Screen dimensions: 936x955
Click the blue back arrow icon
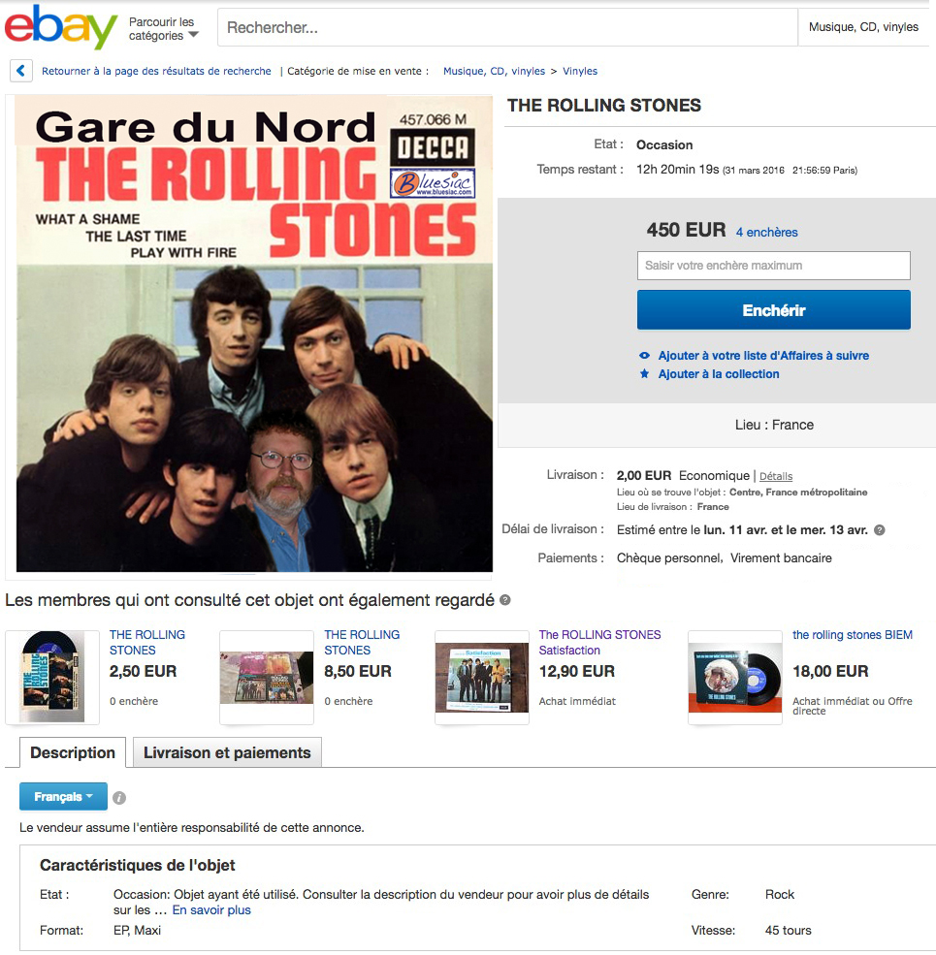21,71
